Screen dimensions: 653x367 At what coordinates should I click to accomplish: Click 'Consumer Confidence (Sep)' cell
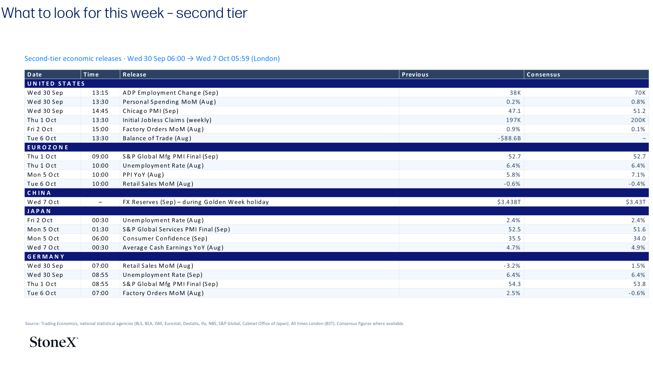click(x=260, y=239)
